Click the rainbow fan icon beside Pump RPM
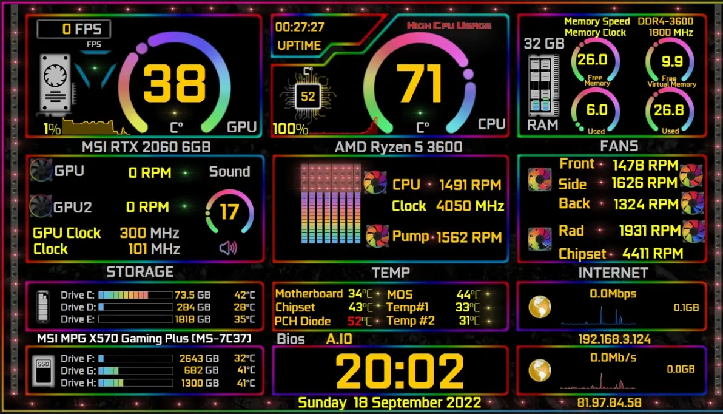The width and height of the screenshot is (723, 414). coord(377,236)
